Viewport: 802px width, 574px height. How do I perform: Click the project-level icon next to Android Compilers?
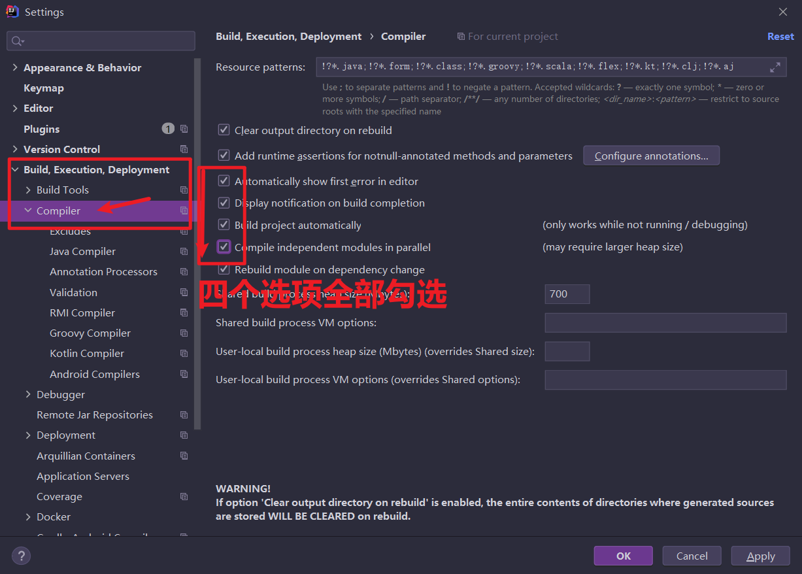pyautogui.click(x=184, y=374)
